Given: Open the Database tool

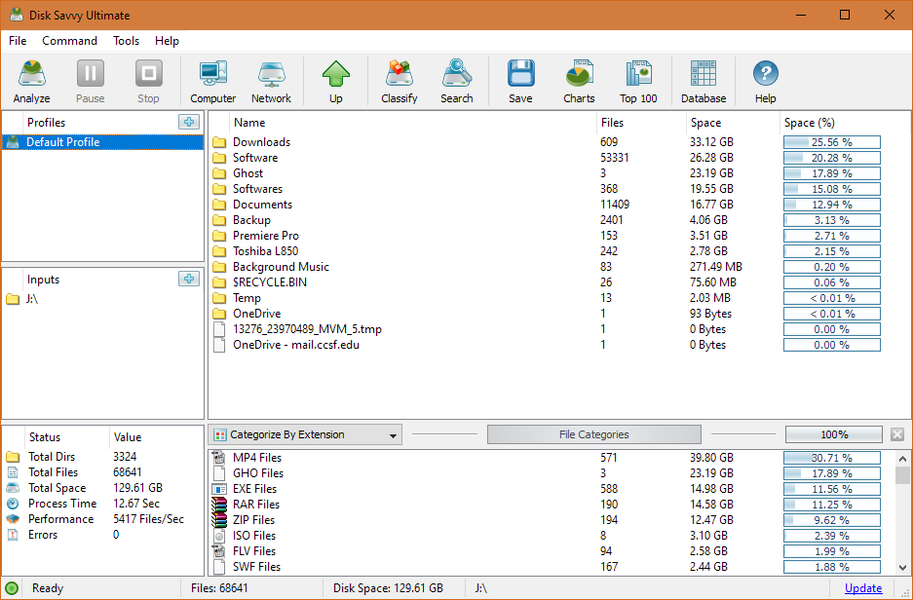Looking at the screenshot, I should tap(704, 82).
